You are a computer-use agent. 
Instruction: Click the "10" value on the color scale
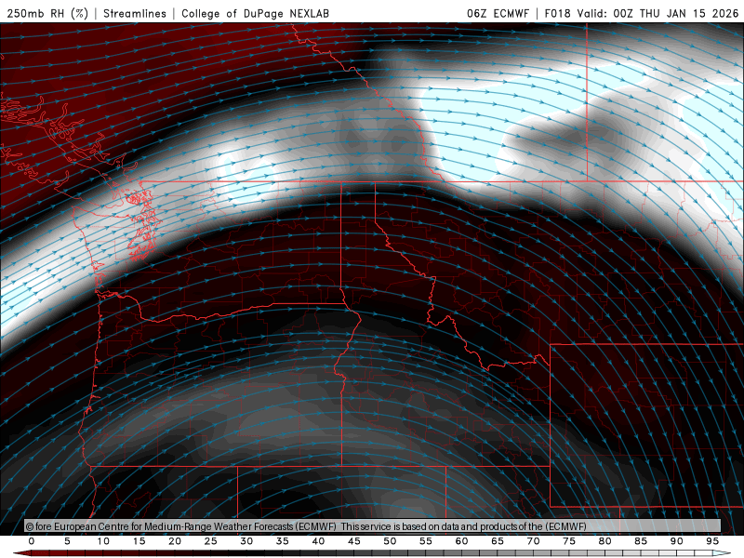[103, 541]
